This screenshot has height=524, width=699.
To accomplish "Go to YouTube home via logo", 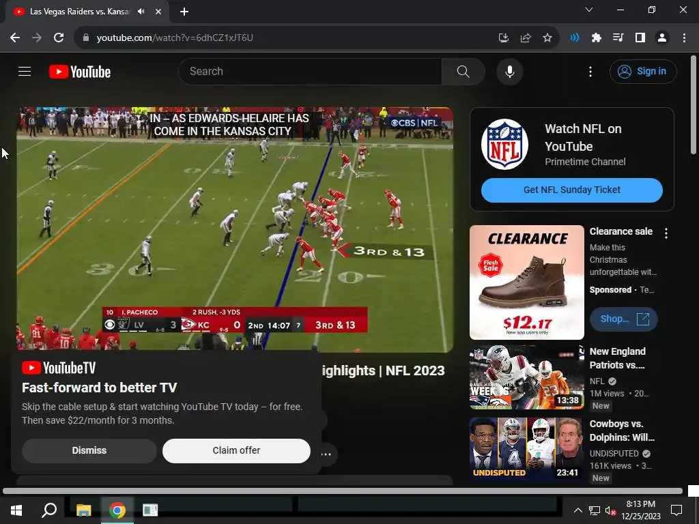I will (80, 72).
